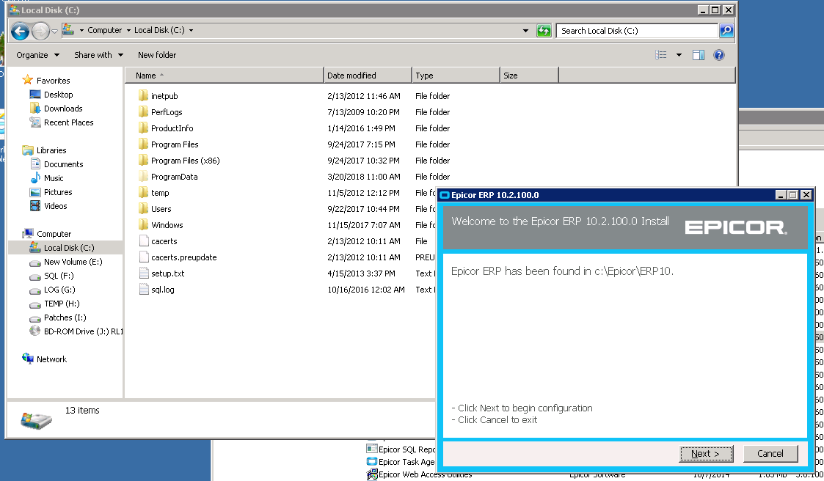Sort files by Date modified column
The image size is (824, 481).
368,76
